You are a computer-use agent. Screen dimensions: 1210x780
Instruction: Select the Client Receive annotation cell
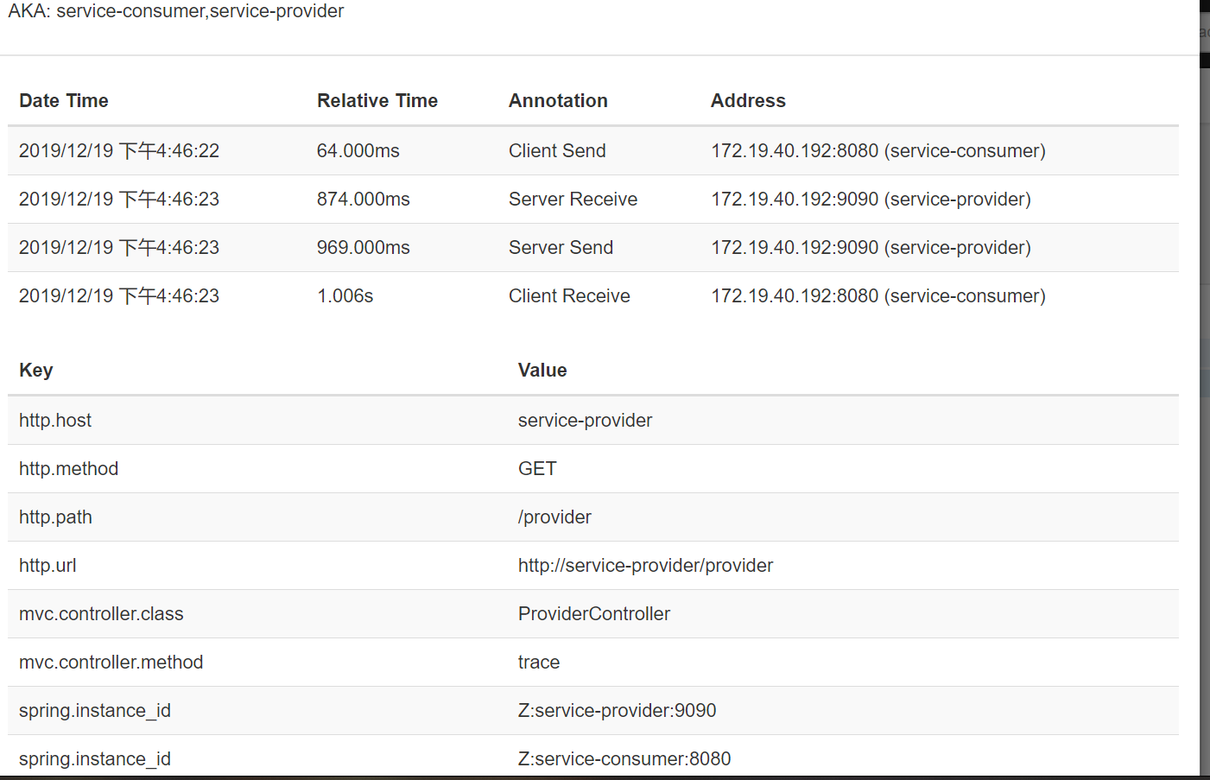coord(569,296)
